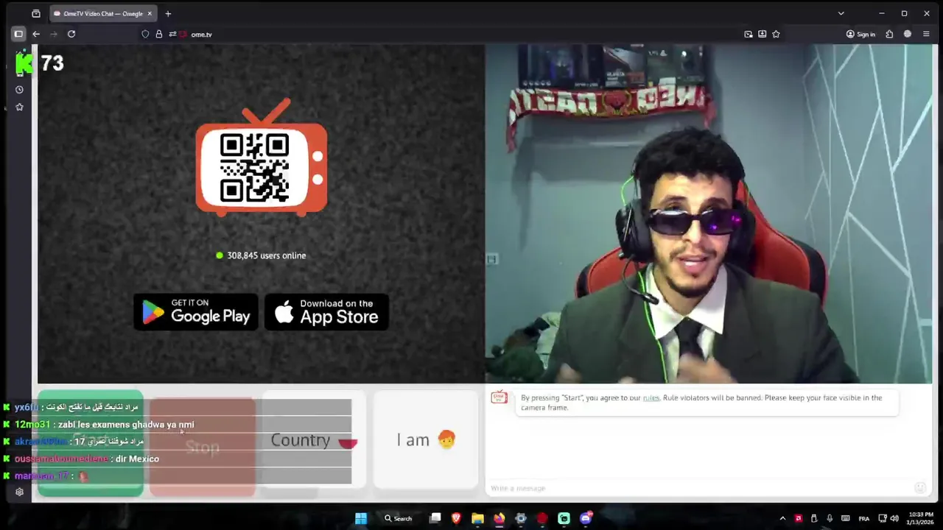This screenshot has width=943, height=530.
Task: Go back to the previous page
Action: (x=36, y=34)
